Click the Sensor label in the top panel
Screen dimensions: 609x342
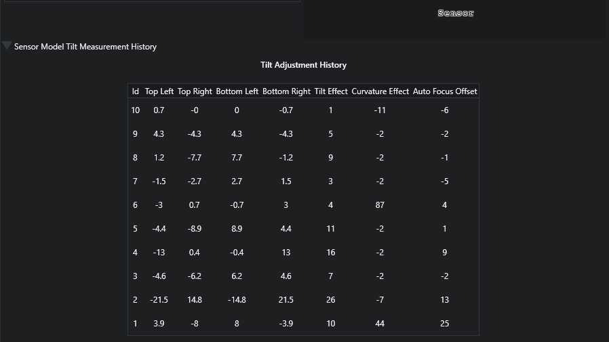click(x=456, y=13)
